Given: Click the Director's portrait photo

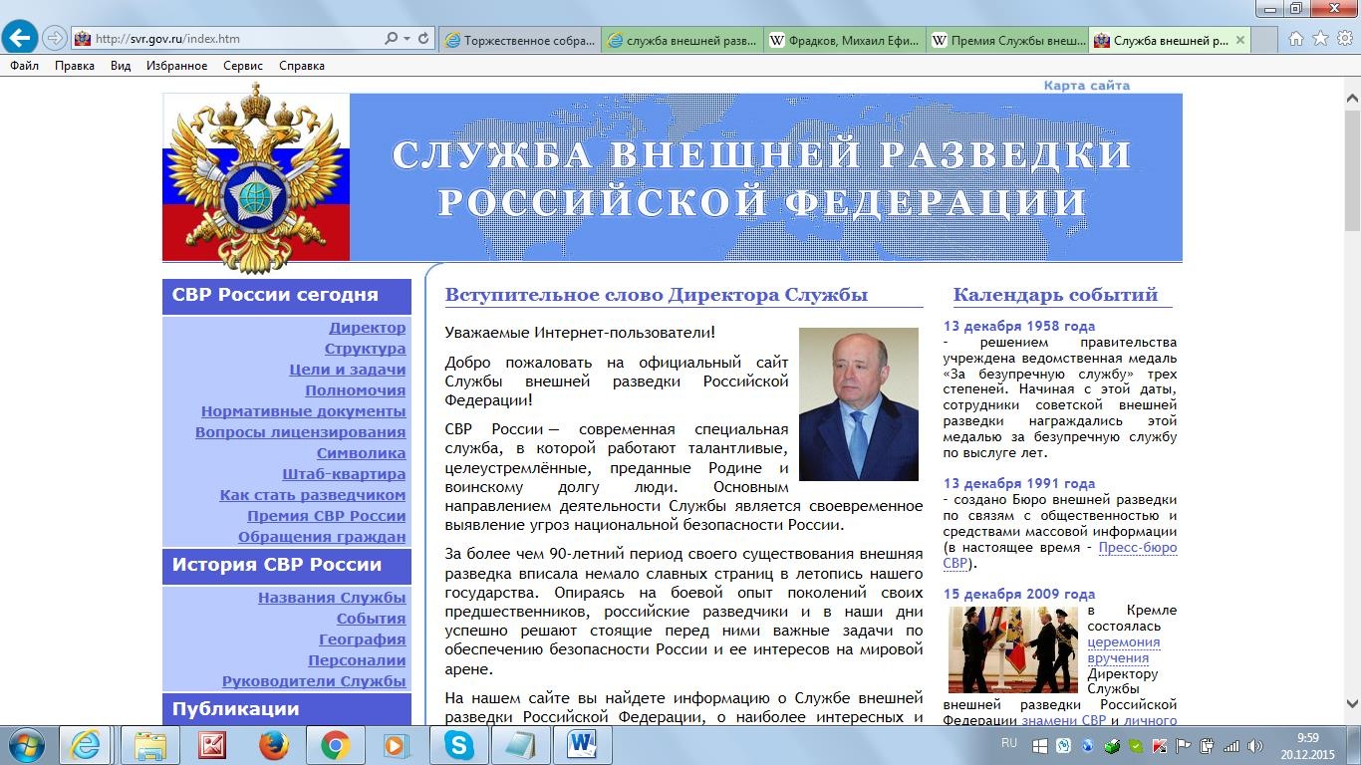Looking at the screenshot, I should pyautogui.click(x=858, y=404).
